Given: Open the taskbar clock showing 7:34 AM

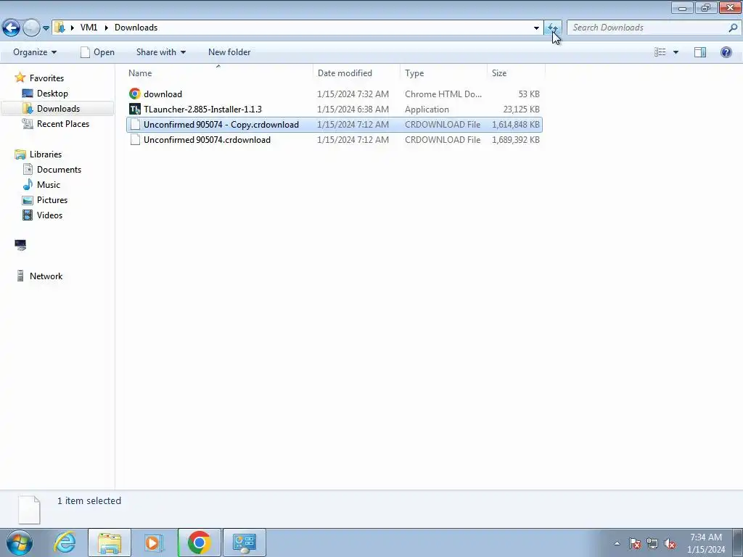Looking at the screenshot, I should [706, 543].
